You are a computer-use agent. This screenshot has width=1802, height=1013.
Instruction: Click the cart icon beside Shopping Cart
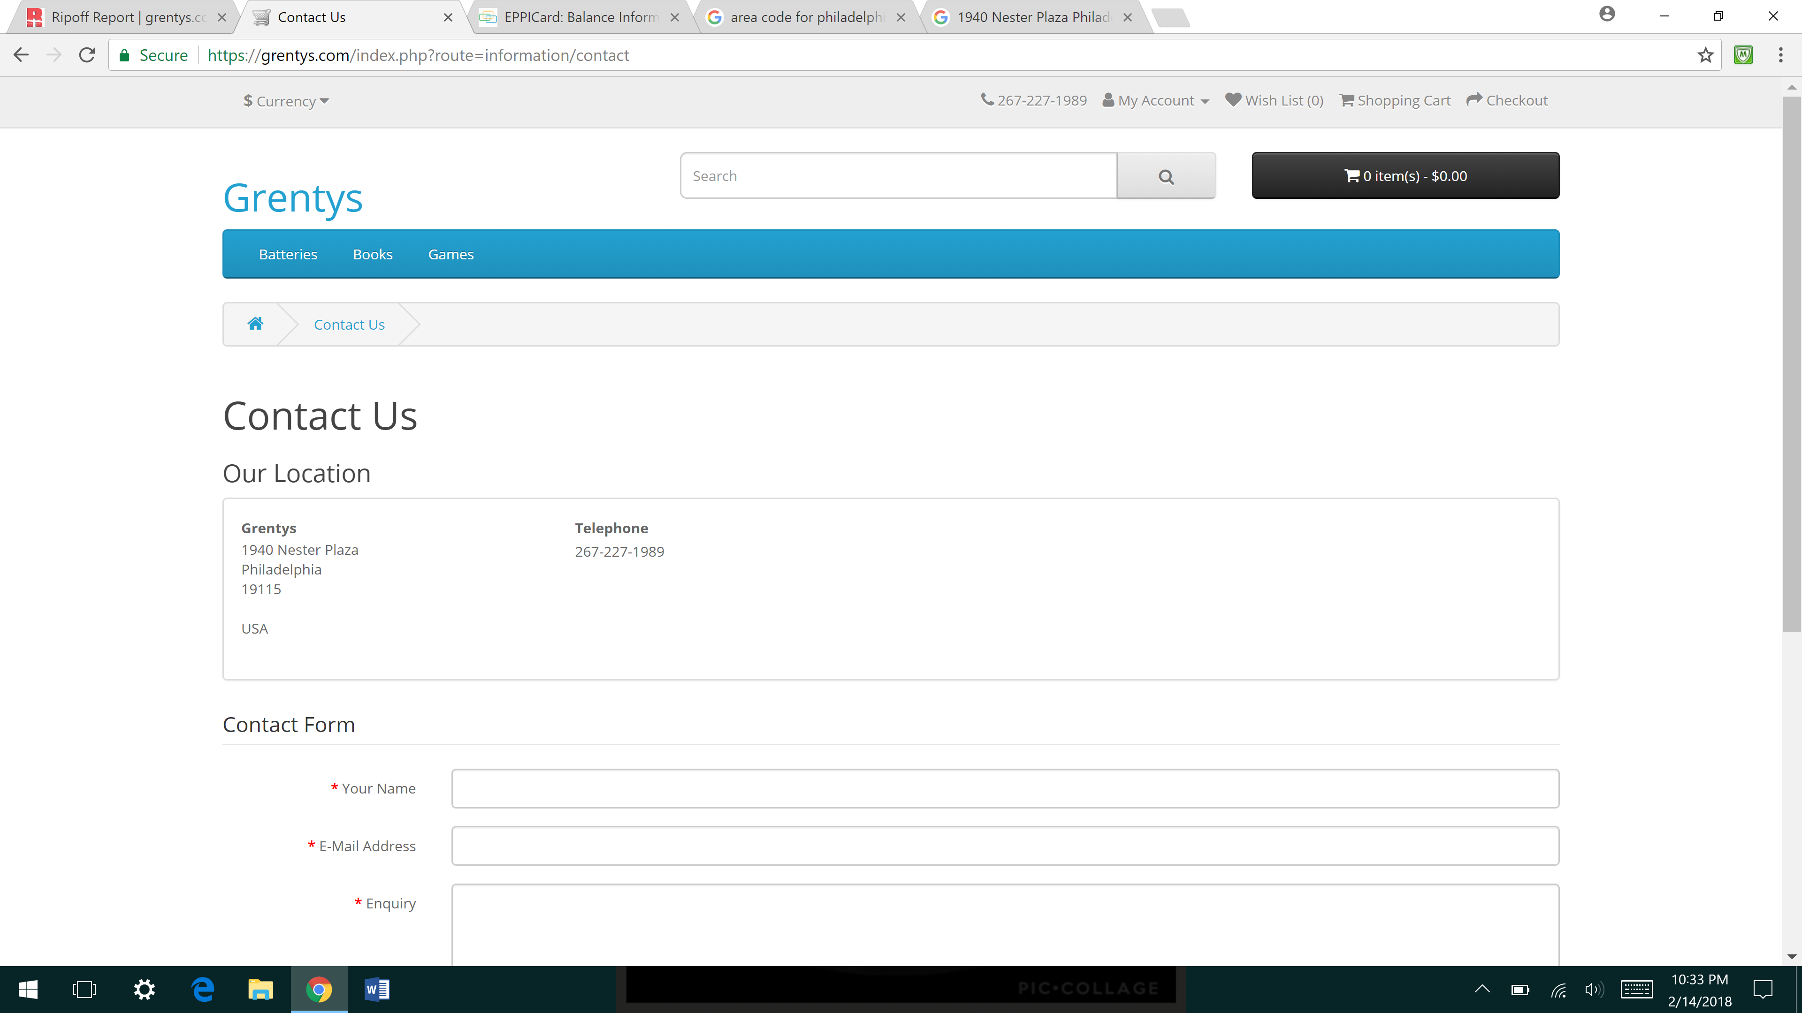pos(1347,100)
